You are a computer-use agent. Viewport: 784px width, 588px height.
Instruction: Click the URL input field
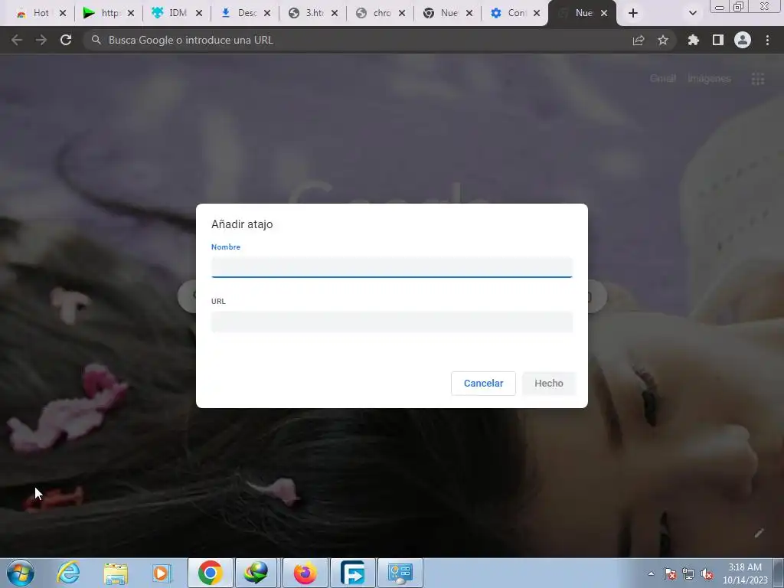(391, 322)
